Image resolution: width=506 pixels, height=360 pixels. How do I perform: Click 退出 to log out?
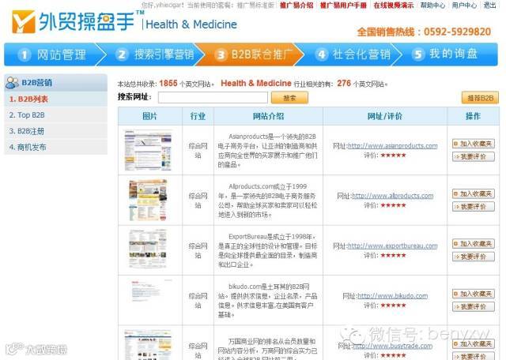[x=489, y=6]
